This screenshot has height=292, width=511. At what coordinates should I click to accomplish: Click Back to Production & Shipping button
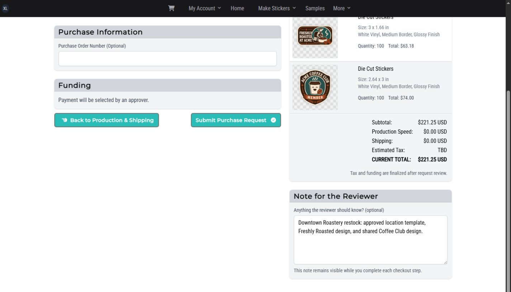pos(107,120)
